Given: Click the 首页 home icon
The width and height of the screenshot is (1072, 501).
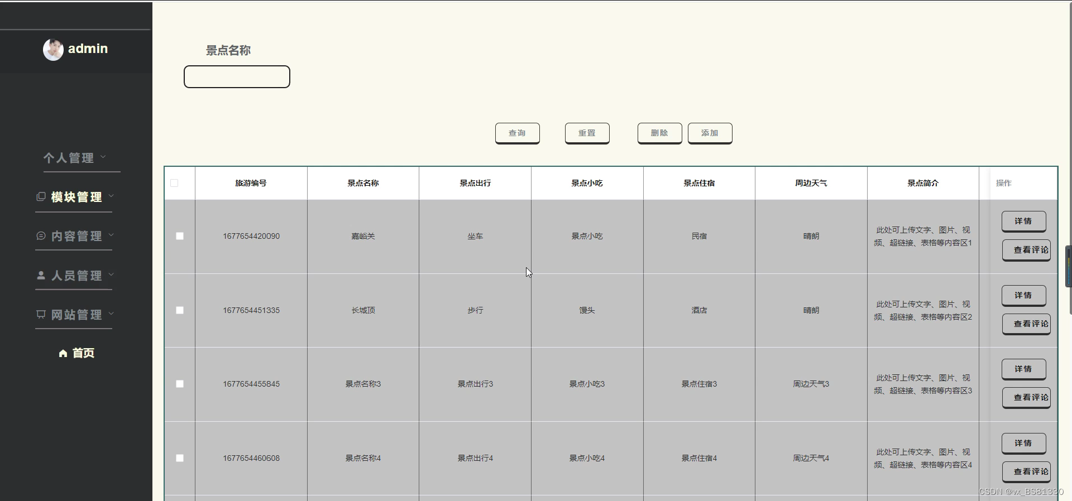Looking at the screenshot, I should (63, 353).
